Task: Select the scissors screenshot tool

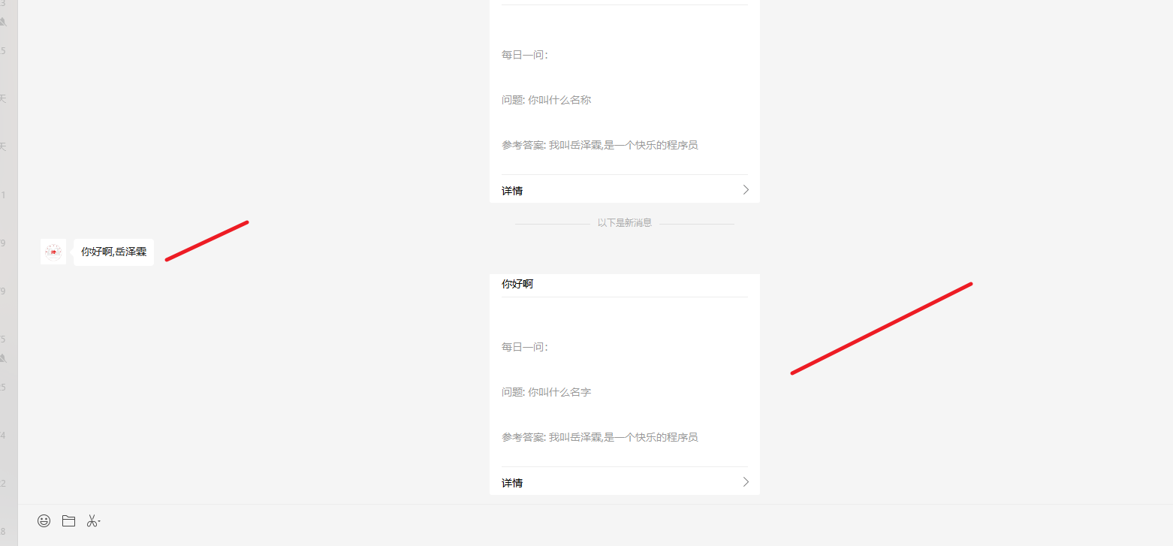Action: click(93, 520)
